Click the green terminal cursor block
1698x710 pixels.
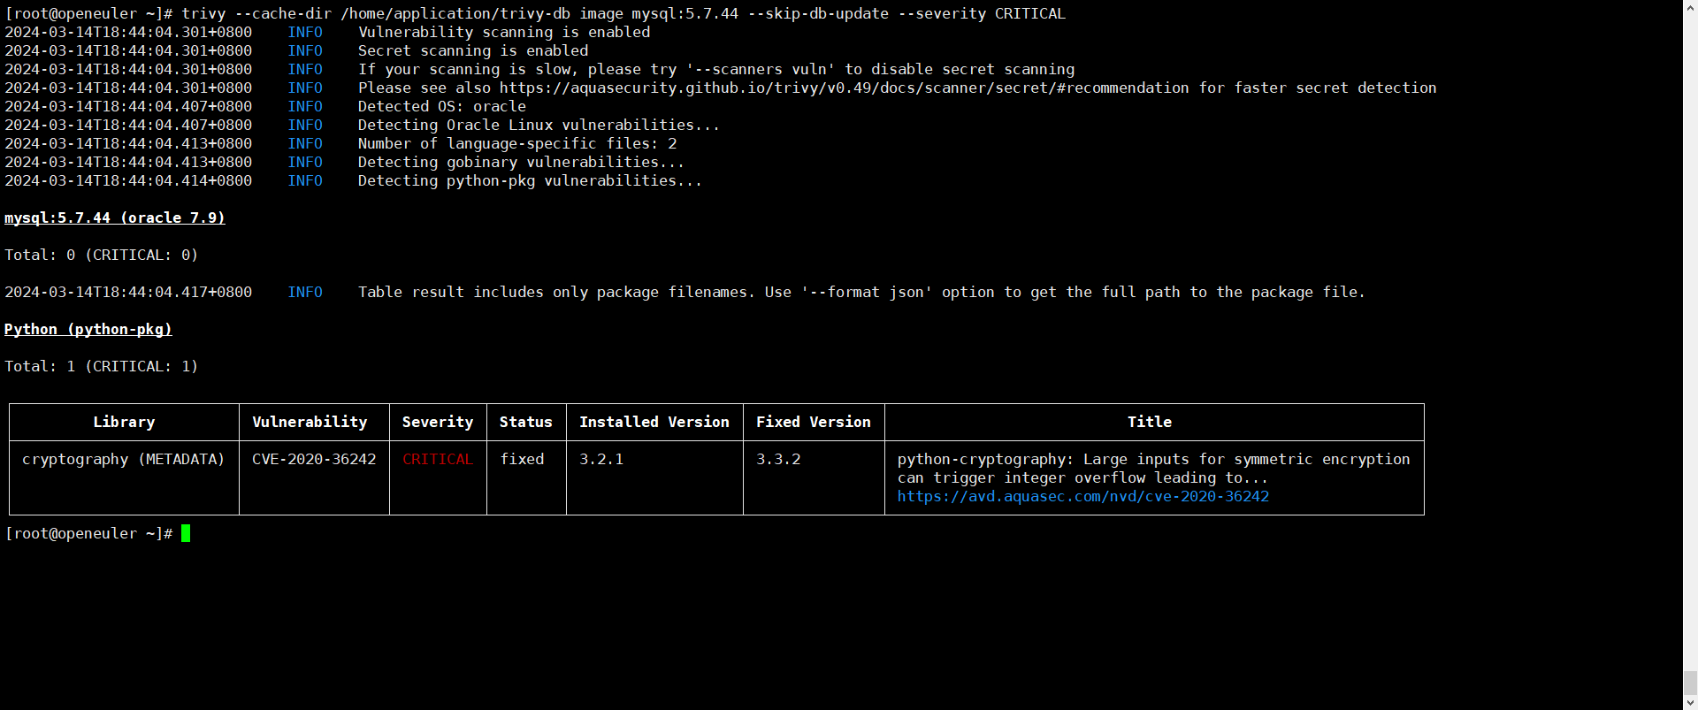point(186,533)
